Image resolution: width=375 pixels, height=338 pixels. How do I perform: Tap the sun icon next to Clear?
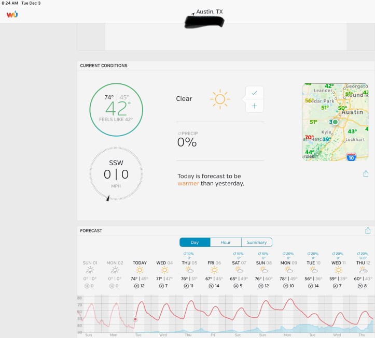(219, 99)
